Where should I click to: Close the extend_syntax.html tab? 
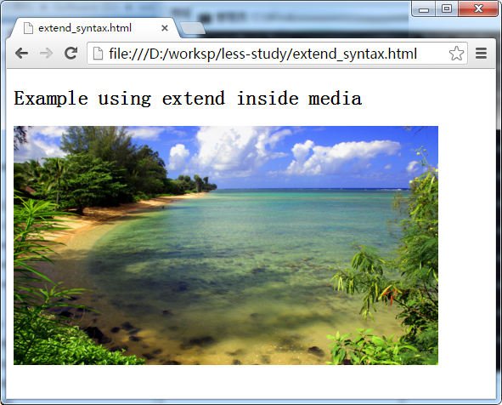165,28
